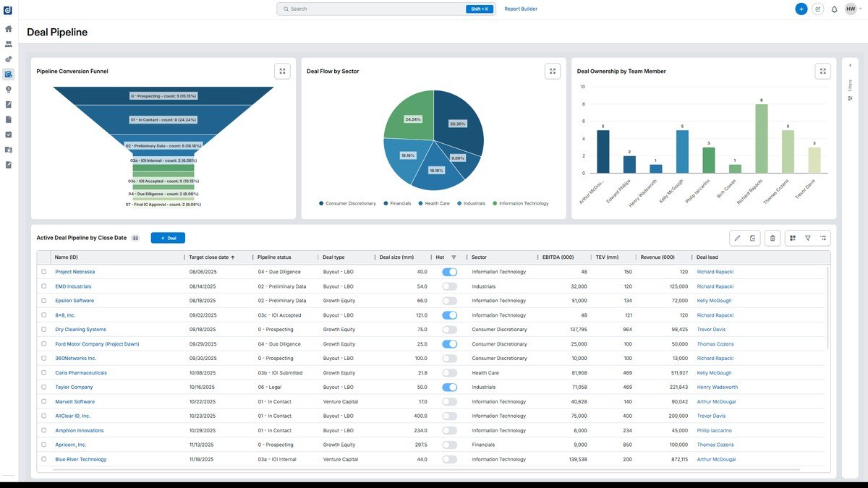Viewport: 868px width, 488px height.
Task: Expand the Deal Flow by Sector chart
Action: coord(553,71)
